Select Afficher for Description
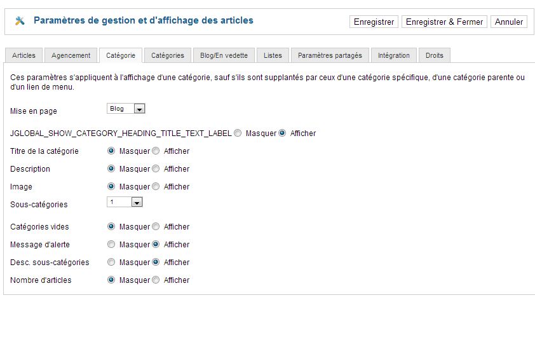Screen dimensions: 535x342 tap(156, 169)
